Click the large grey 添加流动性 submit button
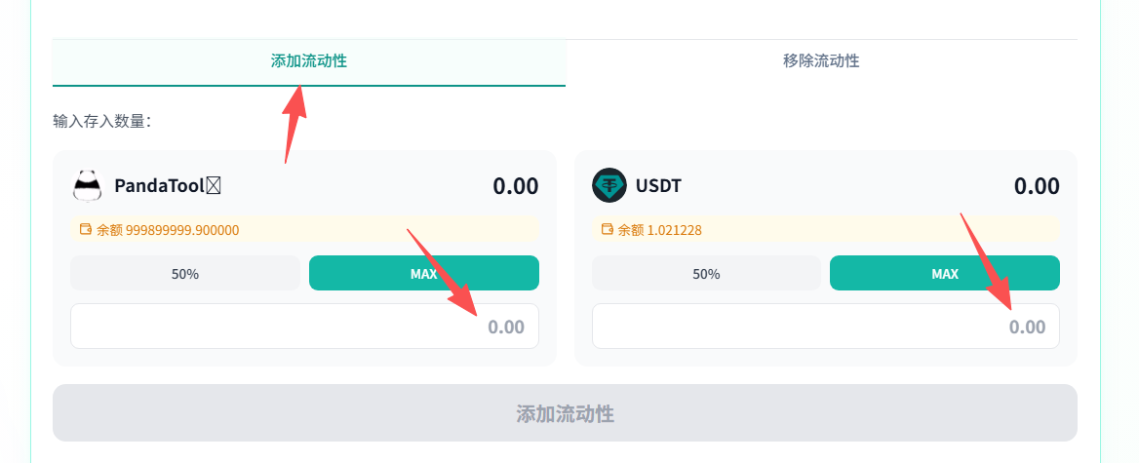Viewport: 1139px width, 463px height. (565, 413)
